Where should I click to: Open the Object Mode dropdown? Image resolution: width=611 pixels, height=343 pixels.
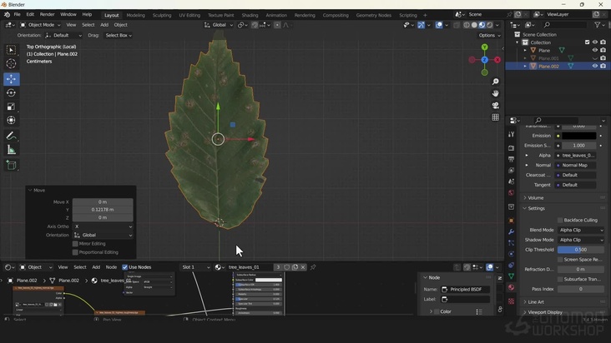click(42, 25)
